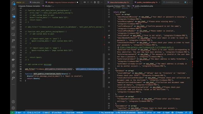Click the feedback icon in status bar

tap(186, 113)
